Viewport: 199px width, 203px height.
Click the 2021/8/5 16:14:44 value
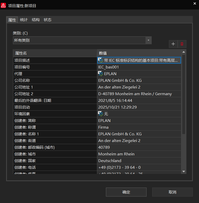click(139, 100)
